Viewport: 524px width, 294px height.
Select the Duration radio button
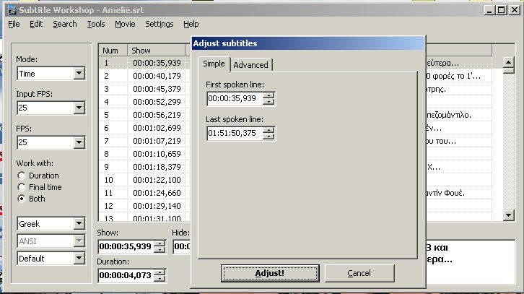pyautogui.click(x=22, y=176)
